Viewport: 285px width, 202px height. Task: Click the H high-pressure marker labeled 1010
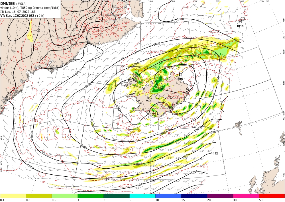[240, 21]
